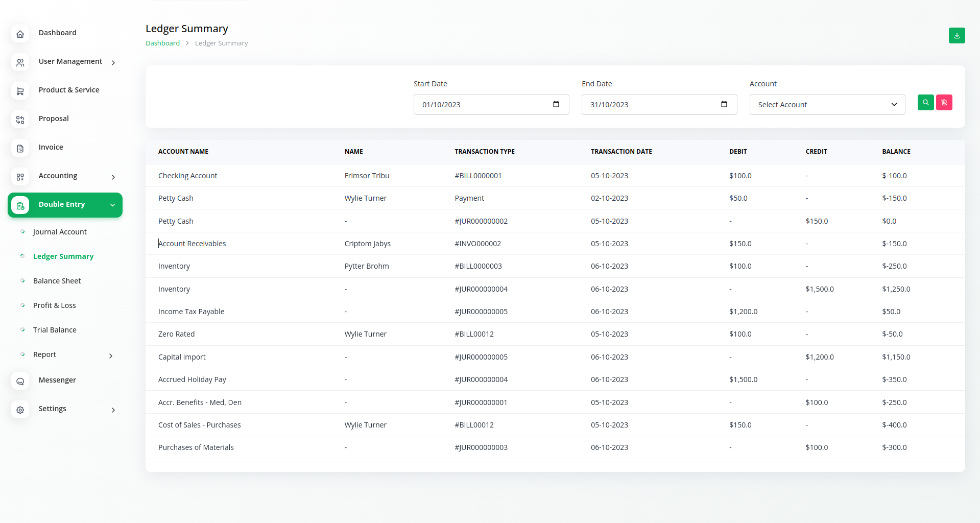Click the Proposal sidebar icon
980x523 pixels.
tap(20, 120)
